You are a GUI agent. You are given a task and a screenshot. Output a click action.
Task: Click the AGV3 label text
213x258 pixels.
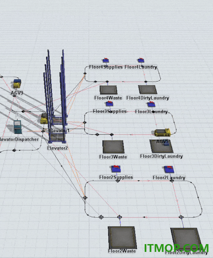[x=17, y=93]
